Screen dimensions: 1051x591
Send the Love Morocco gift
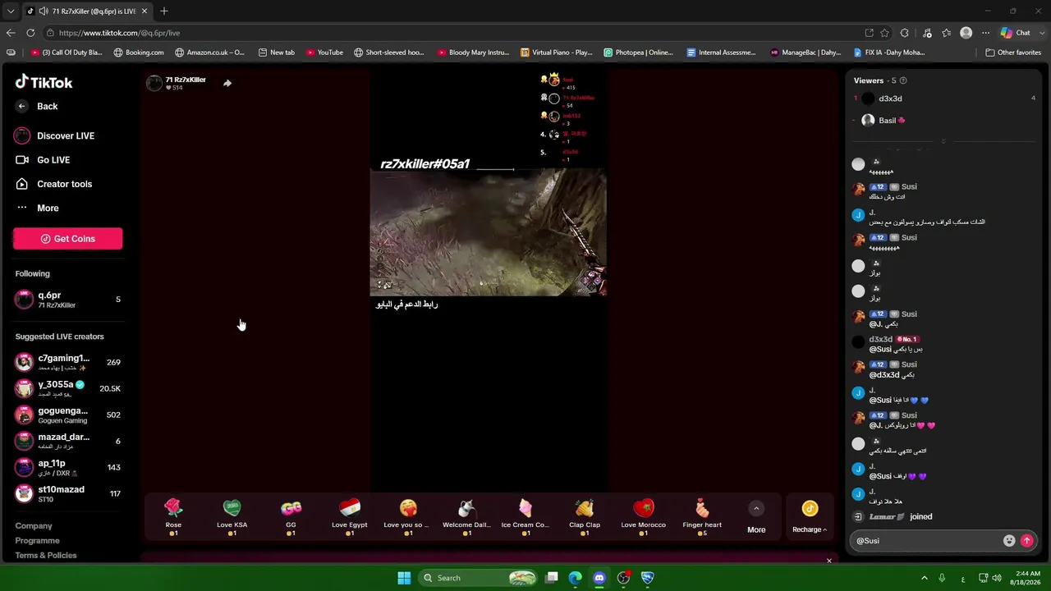[x=644, y=517]
